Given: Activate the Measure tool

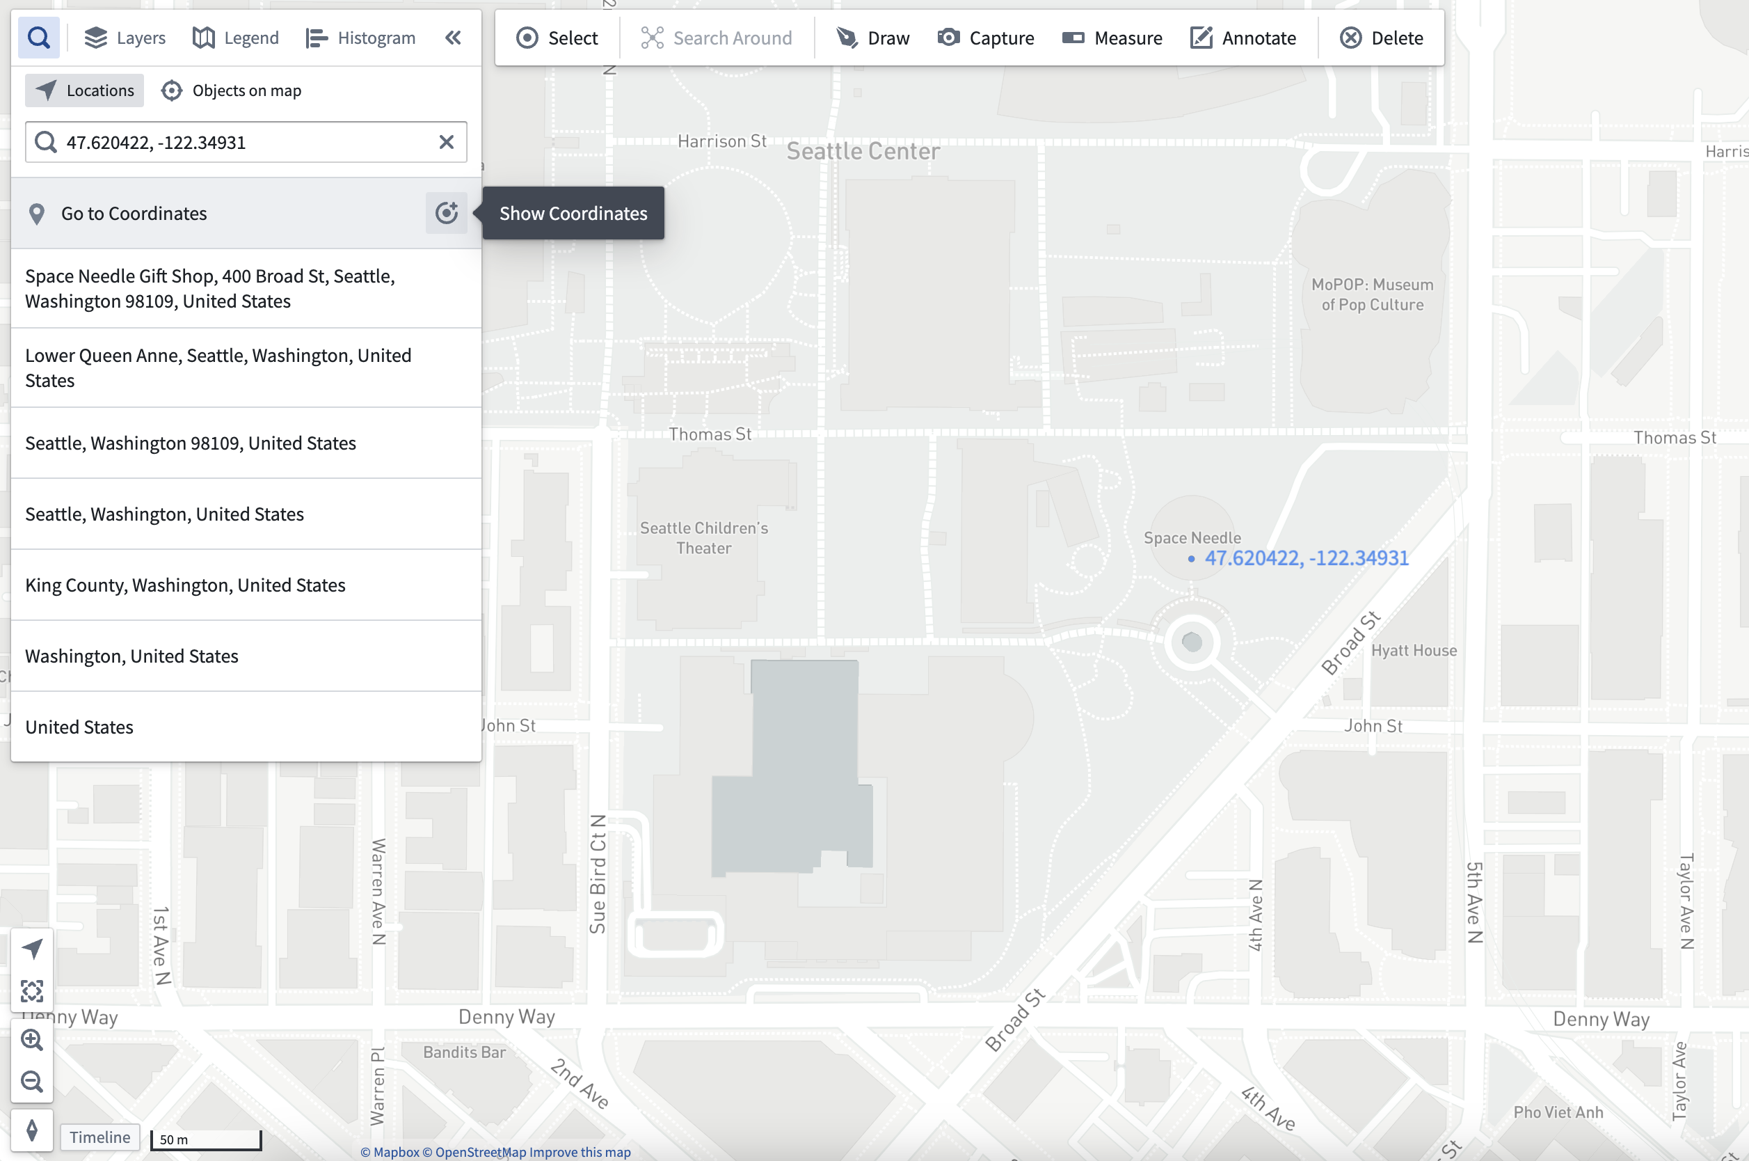Looking at the screenshot, I should click(x=1112, y=38).
